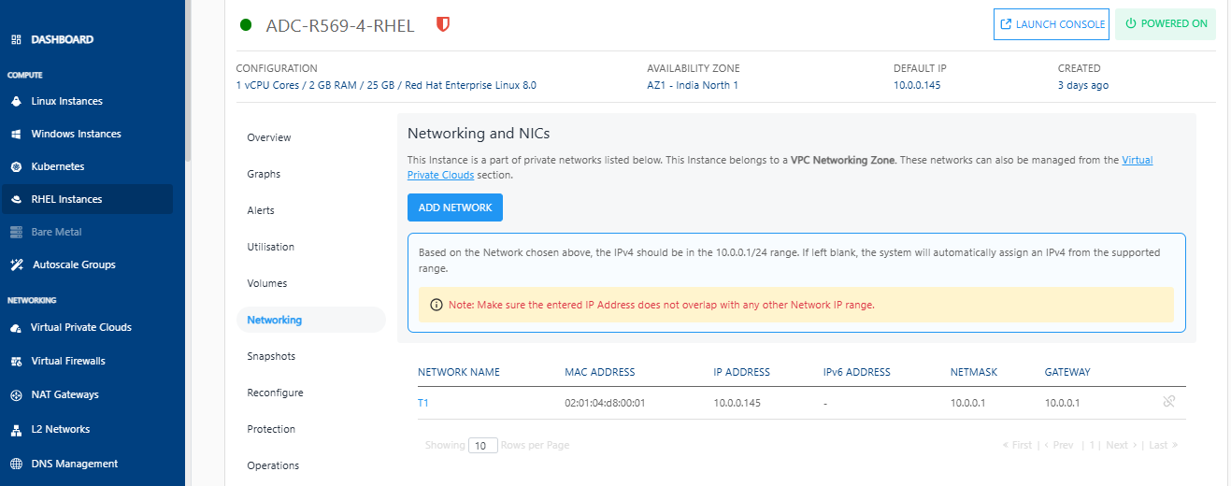Click MAC address 02:01:04:d8:00:01

coord(606,403)
